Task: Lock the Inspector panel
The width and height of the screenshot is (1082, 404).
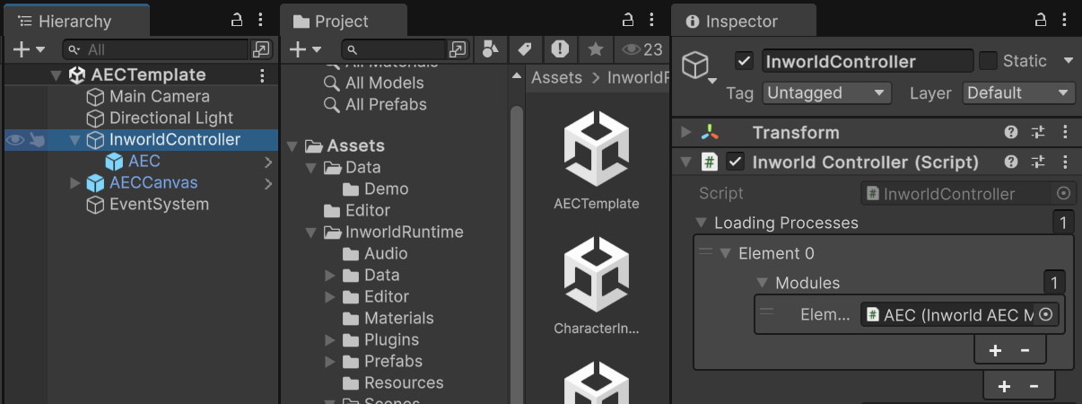Action: point(1041,20)
